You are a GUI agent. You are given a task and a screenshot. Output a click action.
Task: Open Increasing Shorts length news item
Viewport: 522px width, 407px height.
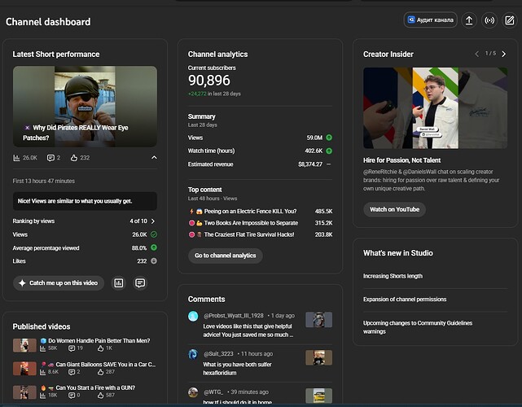[393, 276]
